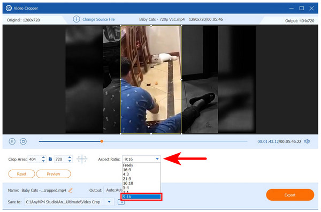The height and width of the screenshot is (212, 321).
Task: Click the plus icon for Change Source File
Action: [77, 19]
